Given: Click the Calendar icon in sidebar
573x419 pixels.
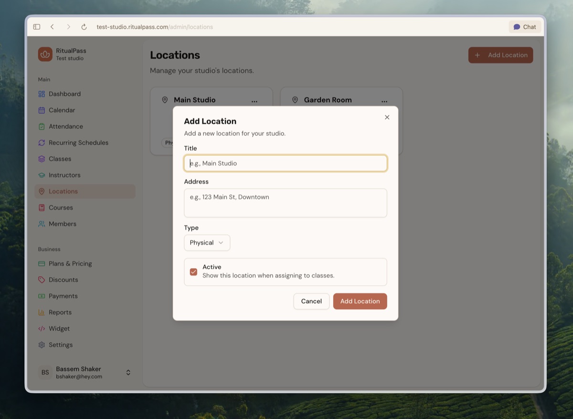Looking at the screenshot, I should pyautogui.click(x=42, y=110).
